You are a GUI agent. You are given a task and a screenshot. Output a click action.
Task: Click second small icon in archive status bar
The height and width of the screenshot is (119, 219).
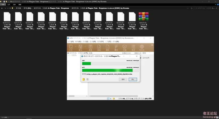tap(111, 99)
